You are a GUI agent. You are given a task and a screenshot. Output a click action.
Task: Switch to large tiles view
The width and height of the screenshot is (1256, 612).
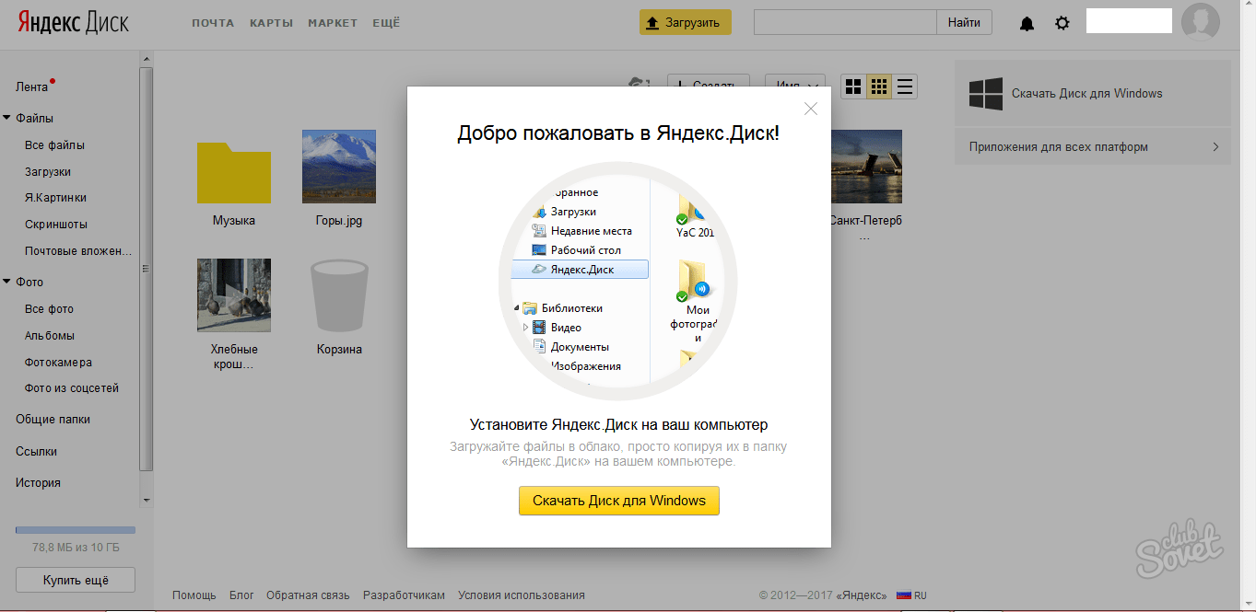click(853, 87)
